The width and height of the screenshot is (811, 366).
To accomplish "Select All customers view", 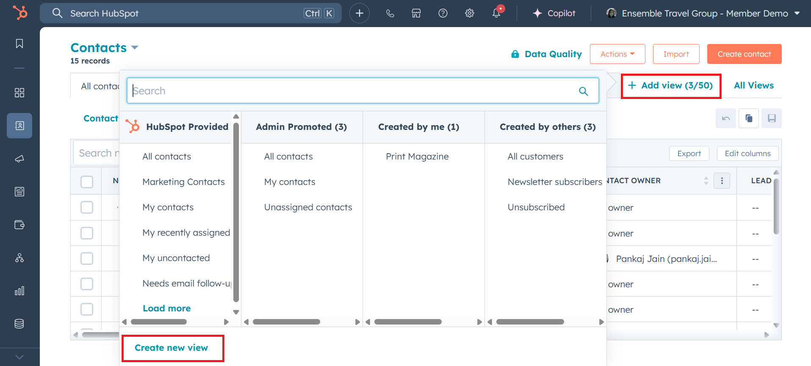I will tap(535, 157).
